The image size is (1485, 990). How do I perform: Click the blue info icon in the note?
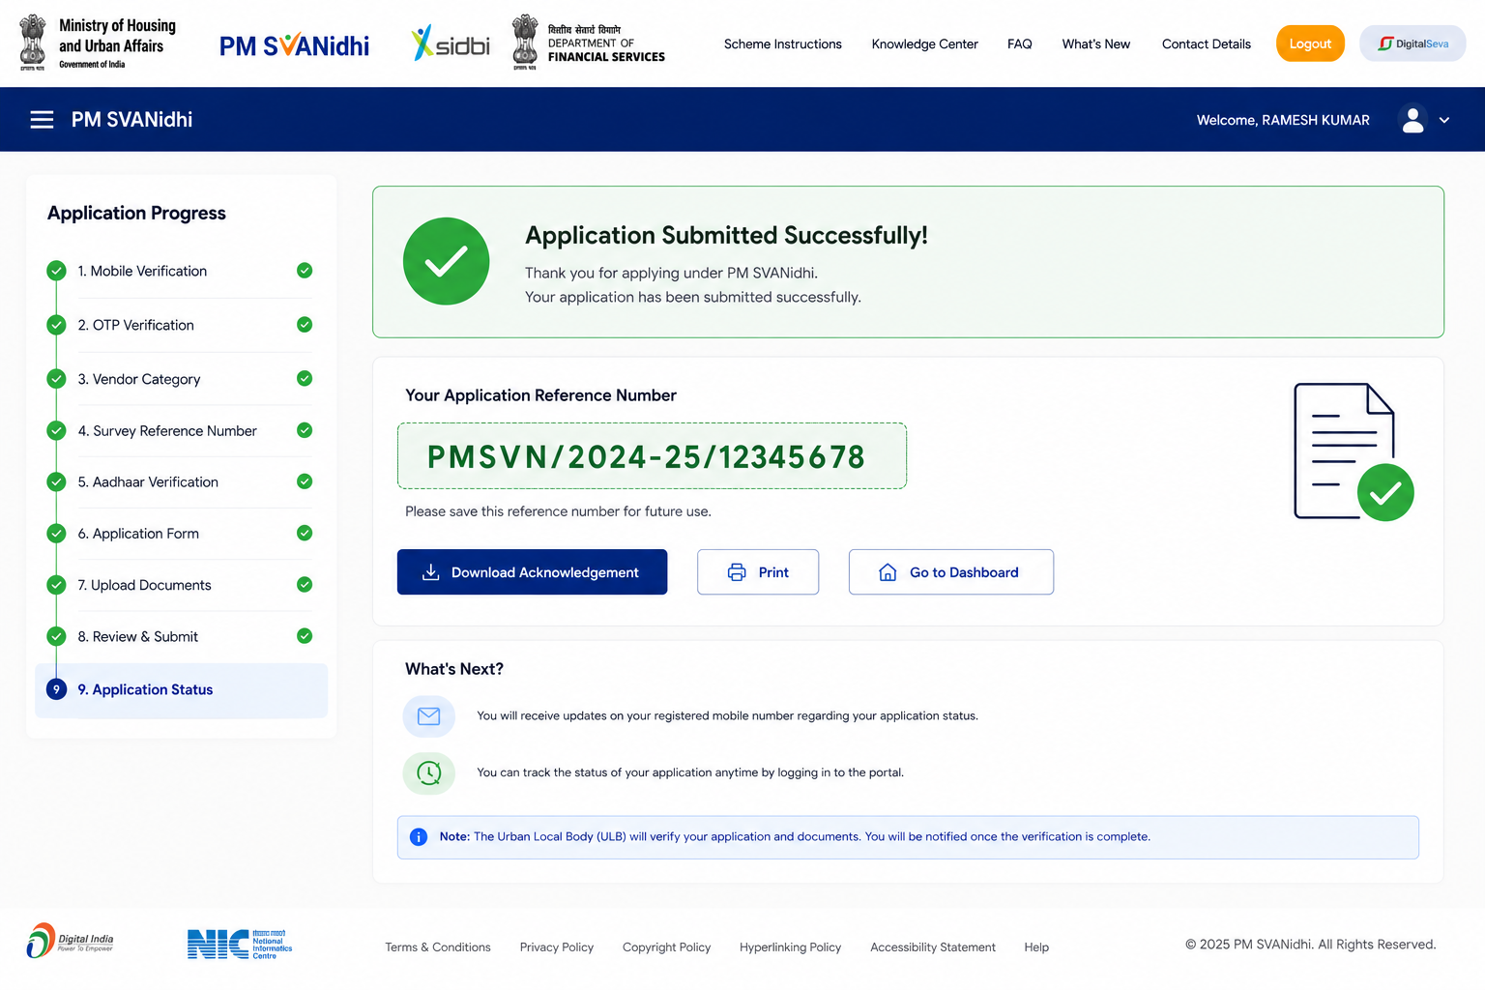[419, 837]
